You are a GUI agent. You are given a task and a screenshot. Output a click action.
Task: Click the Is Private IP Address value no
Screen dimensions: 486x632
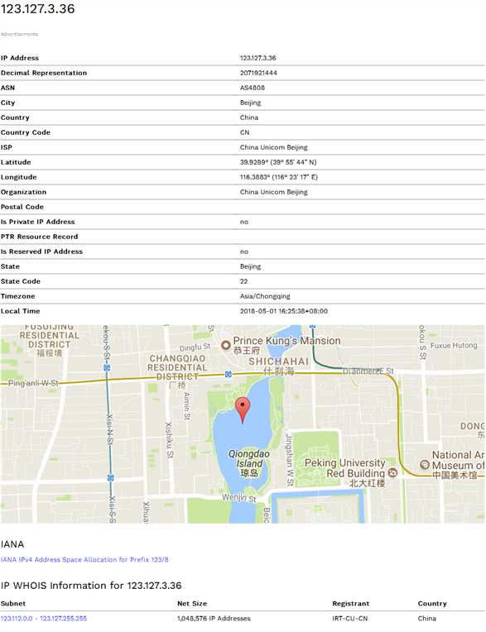pos(244,222)
